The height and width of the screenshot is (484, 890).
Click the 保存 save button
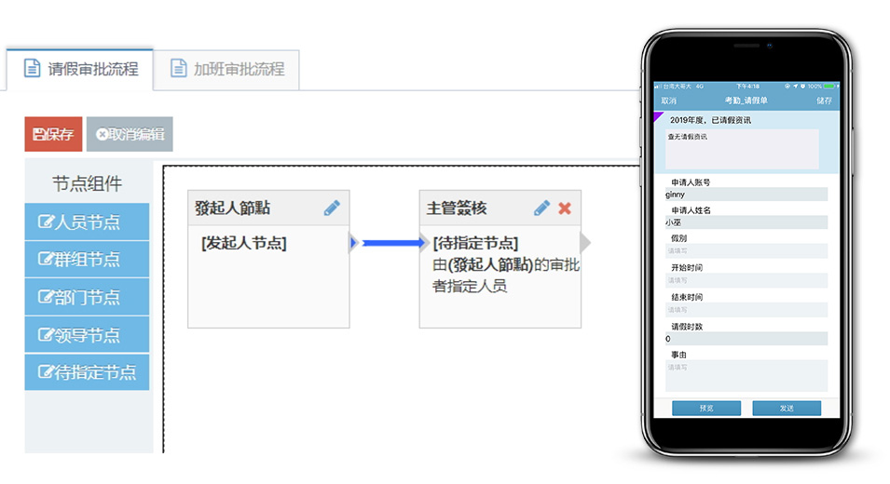(53, 134)
